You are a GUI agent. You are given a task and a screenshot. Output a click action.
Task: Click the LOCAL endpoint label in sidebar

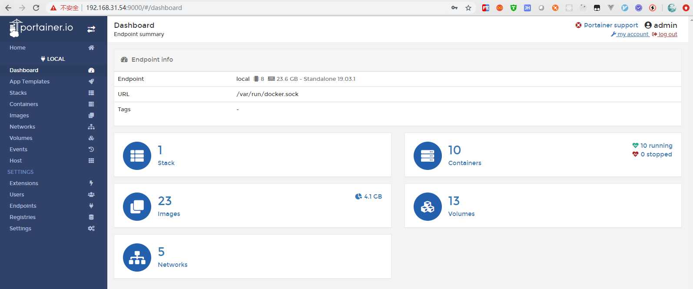click(x=53, y=59)
